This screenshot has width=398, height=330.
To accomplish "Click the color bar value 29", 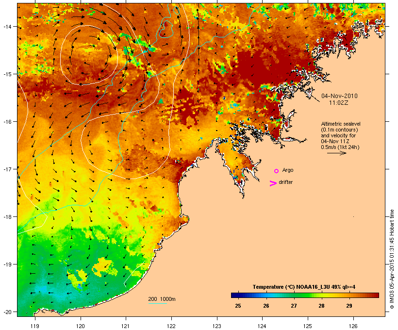I will coord(349,306).
